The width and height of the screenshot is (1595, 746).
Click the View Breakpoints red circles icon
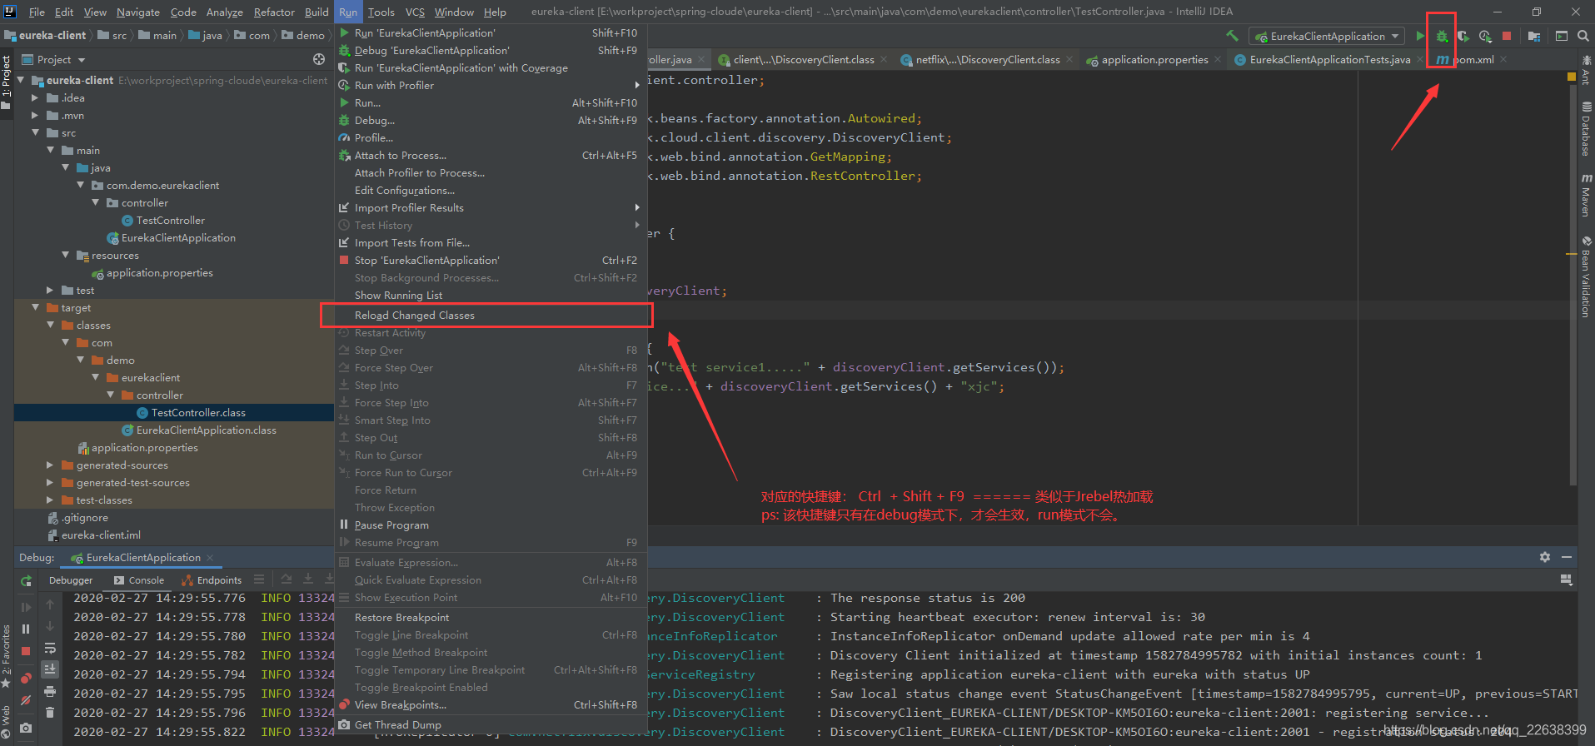tap(26, 679)
